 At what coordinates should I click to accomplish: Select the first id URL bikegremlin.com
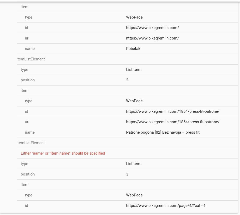click(152, 28)
